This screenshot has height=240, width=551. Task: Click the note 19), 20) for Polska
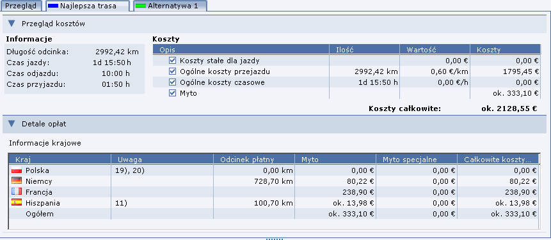130,170
